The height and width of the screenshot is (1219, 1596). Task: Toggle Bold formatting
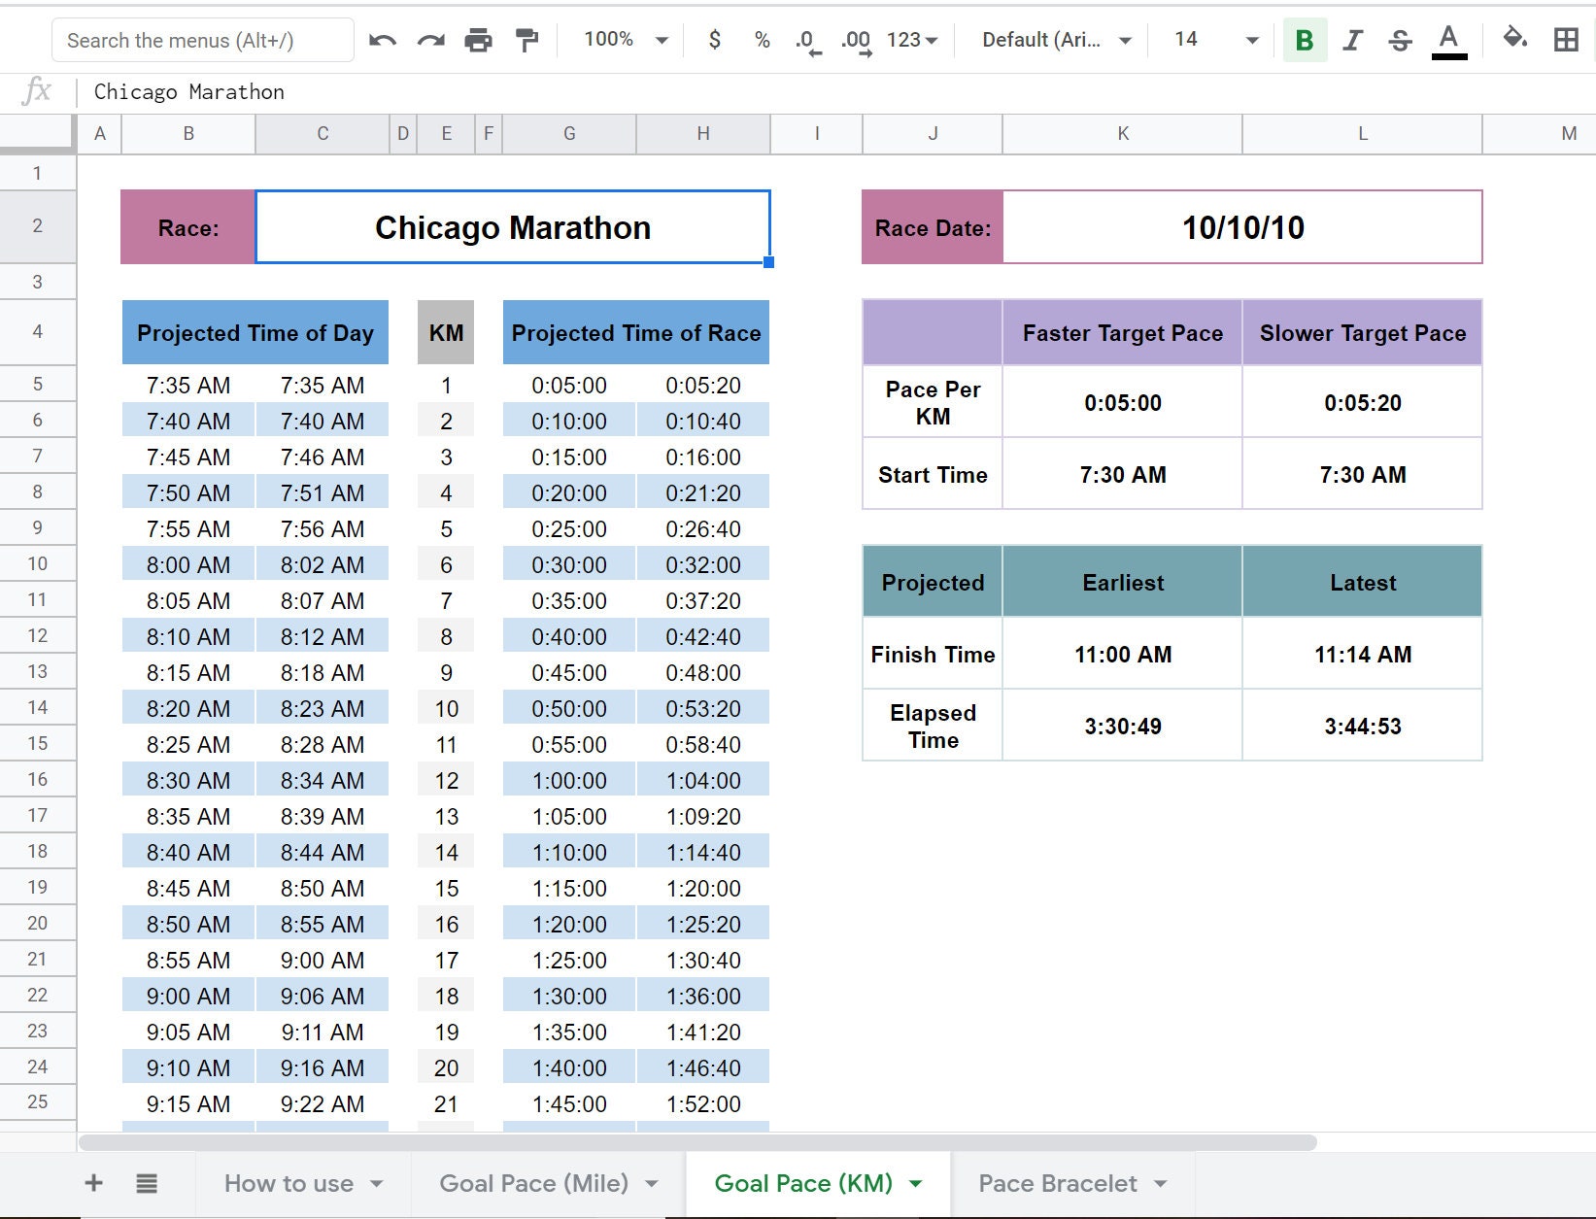(1305, 40)
